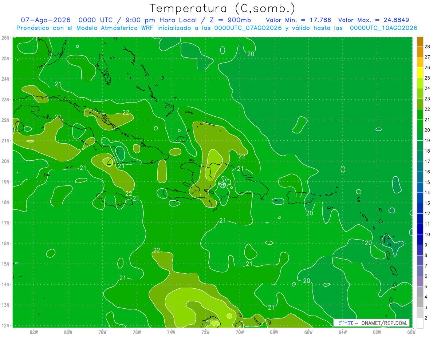Click the dark blue color scale swatch between 10 and 11
This screenshot has height=337, width=437.
click(420, 229)
